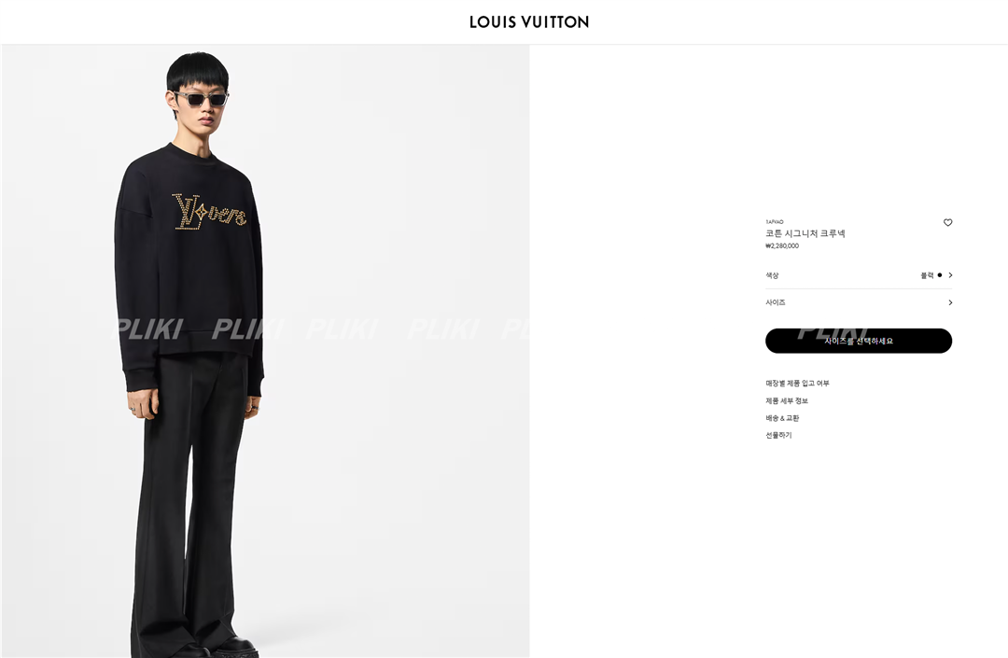Open the 블랙 color value selector
This screenshot has width=1008, height=658.
(x=927, y=275)
